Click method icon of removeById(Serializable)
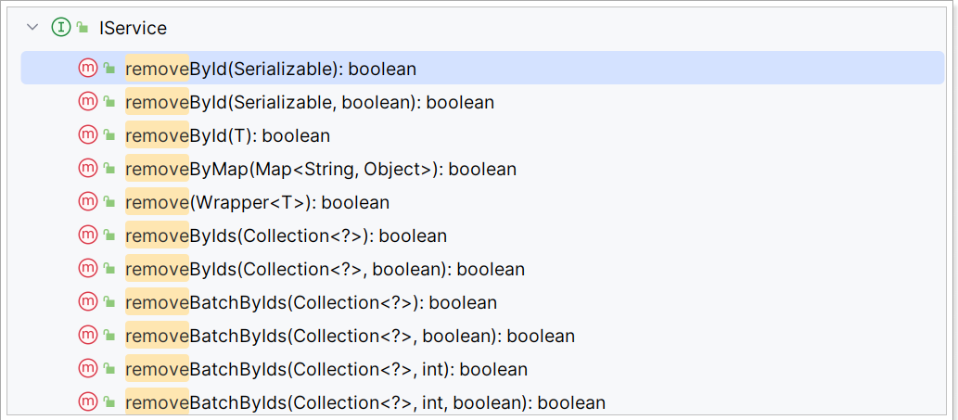Viewport: 958px width, 420px height. [88, 69]
